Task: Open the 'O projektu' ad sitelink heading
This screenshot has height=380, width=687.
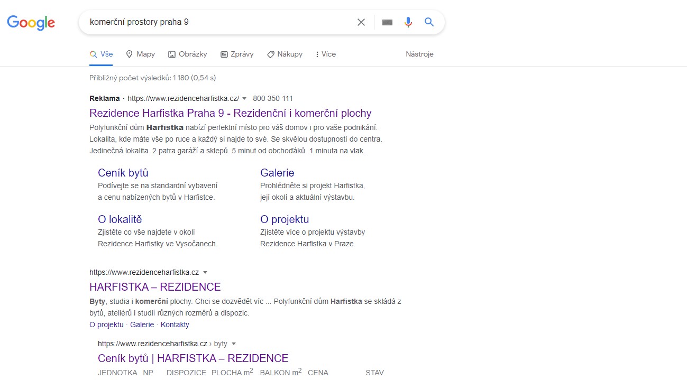Action: point(285,219)
